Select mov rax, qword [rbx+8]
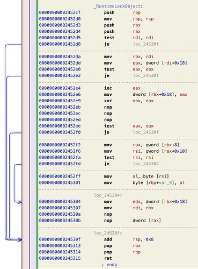 pyautogui.click(x=142, y=145)
